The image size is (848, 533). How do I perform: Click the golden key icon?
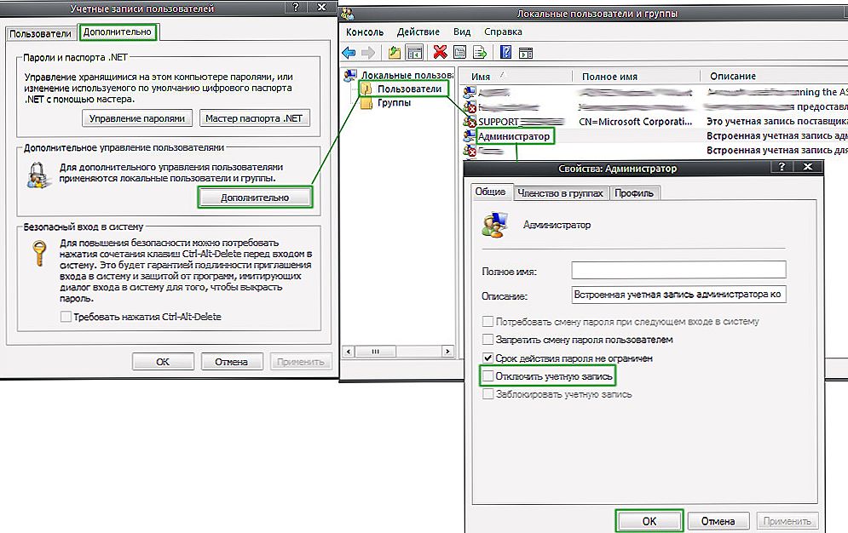pyautogui.click(x=39, y=253)
